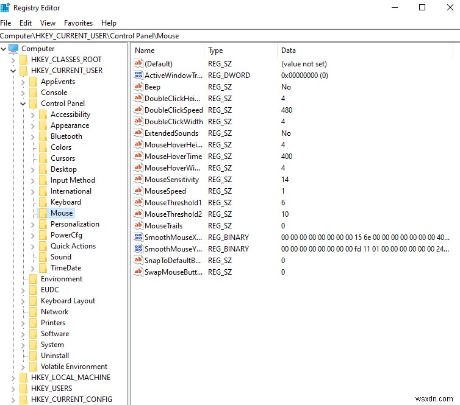Viewport: 460px width, 405px height.
Task: Click the Colors key folder icon
Action: [43, 147]
